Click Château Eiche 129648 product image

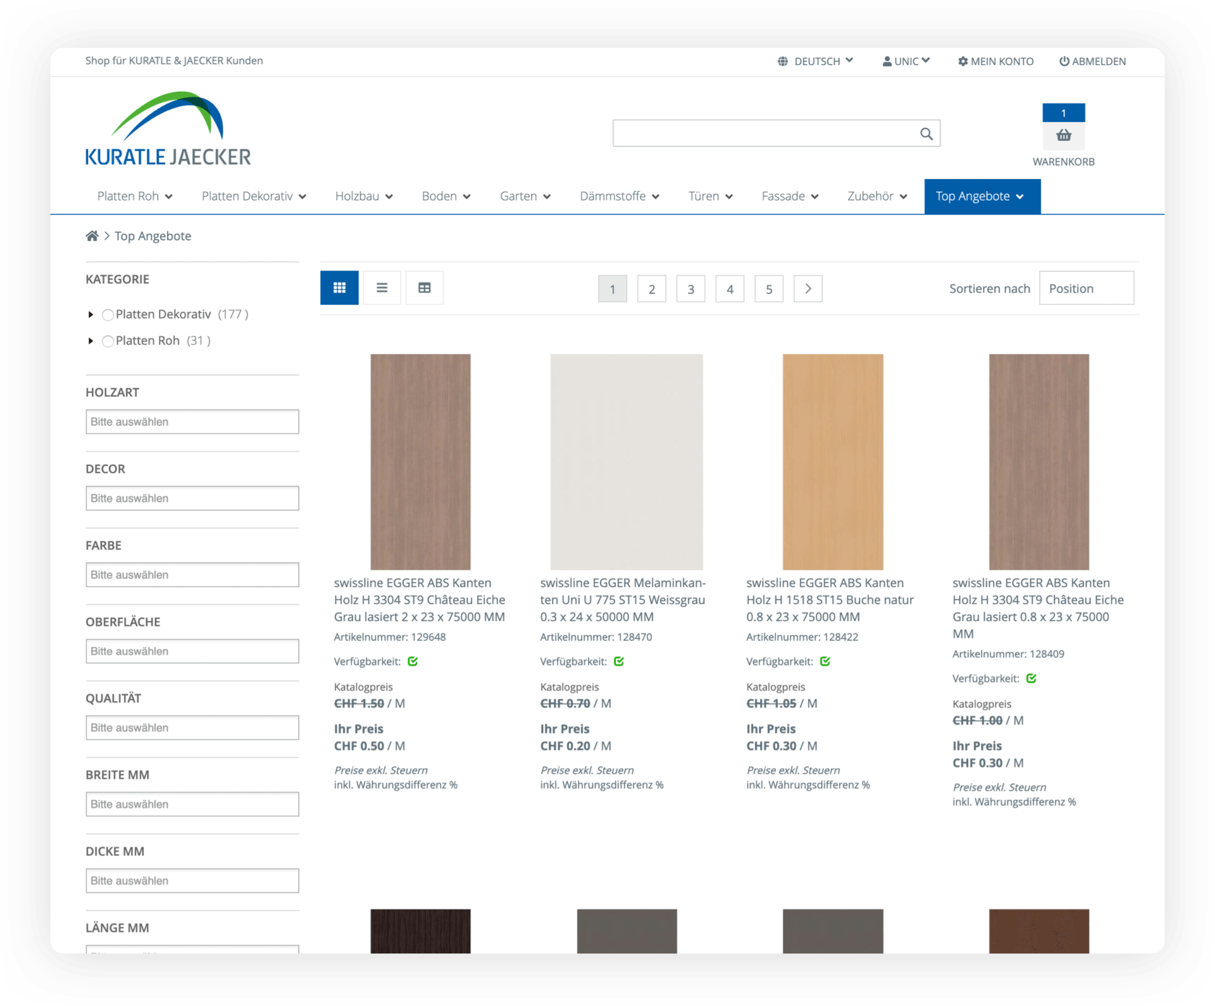(420, 462)
